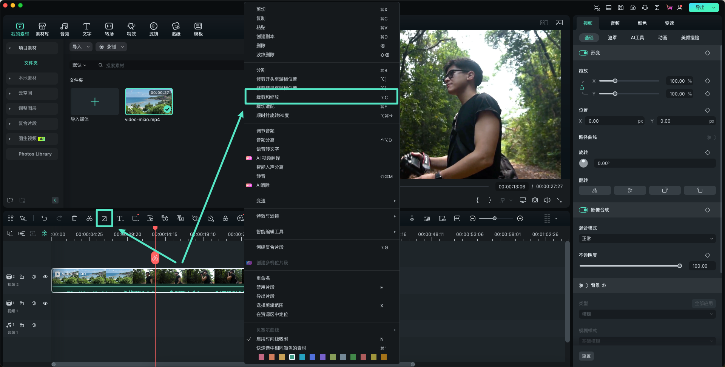Open the 混合模式 blend mode dropdown
Screen dimensions: 725x367
pos(647,239)
